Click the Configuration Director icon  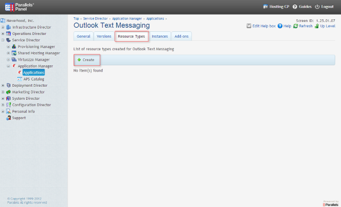pyautogui.click(x=8, y=105)
